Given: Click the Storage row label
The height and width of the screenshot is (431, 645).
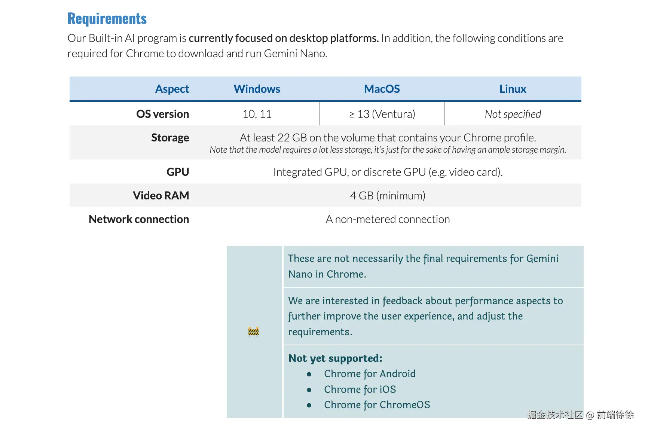Looking at the screenshot, I should tap(170, 138).
